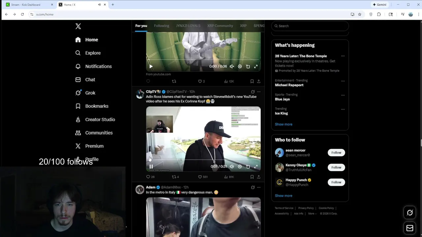The width and height of the screenshot is (422, 237).
Task: Open Notifications in the sidebar
Action: [93, 66]
